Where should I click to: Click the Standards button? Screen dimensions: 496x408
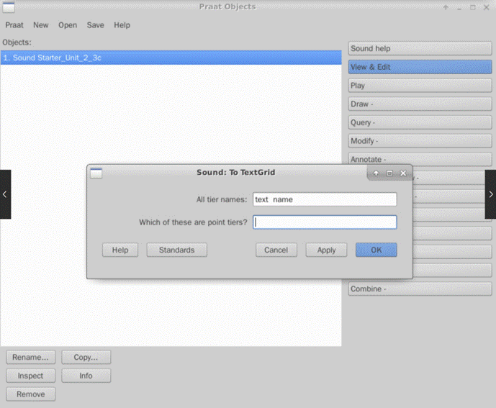pos(177,250)
